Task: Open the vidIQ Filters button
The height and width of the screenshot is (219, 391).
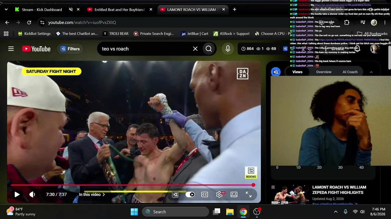Action: (x=70, y=49)
